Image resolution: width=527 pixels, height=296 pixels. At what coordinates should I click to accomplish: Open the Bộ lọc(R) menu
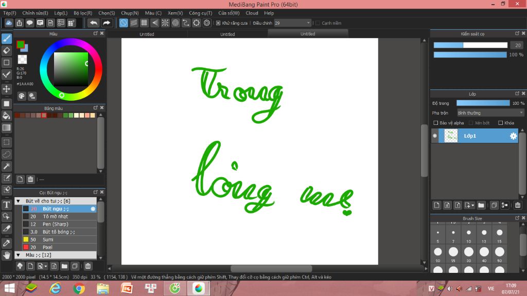(x=83, y=13)
